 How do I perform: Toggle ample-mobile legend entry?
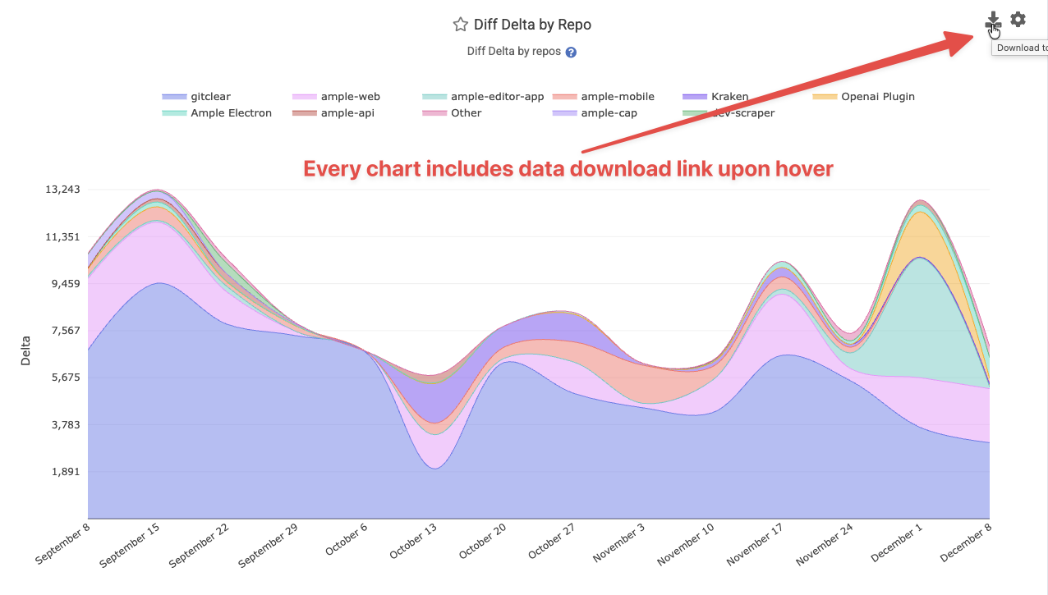617,97
